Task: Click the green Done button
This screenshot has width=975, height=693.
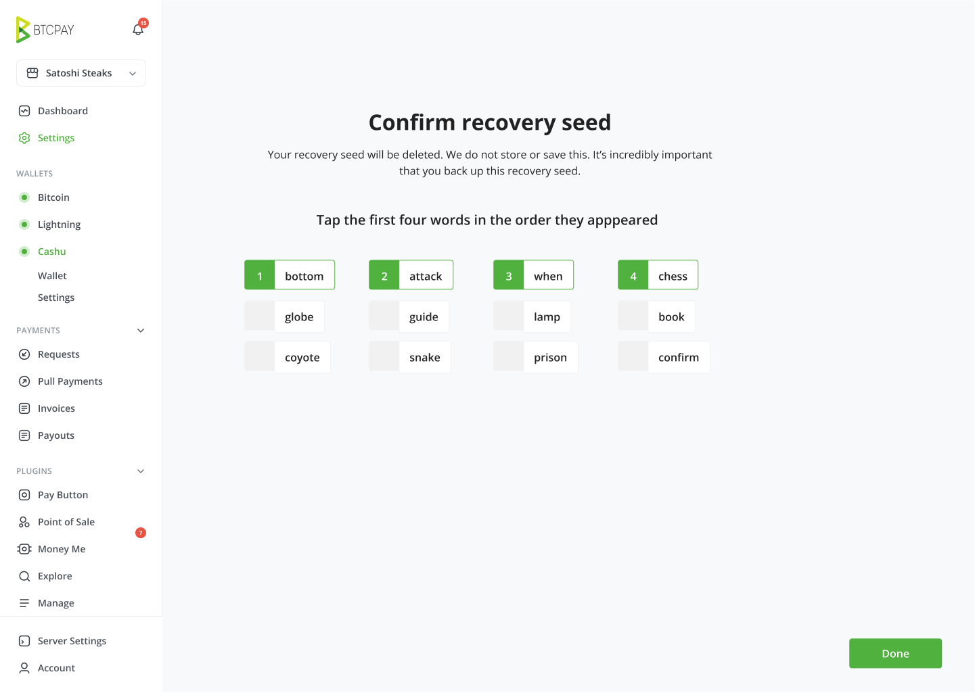Action: click(895, 654)
